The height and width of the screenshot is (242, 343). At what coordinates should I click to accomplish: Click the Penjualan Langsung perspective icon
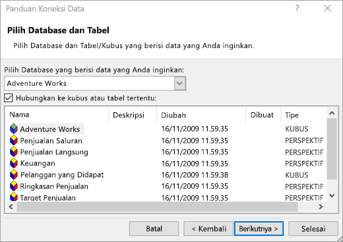[14, 152]
